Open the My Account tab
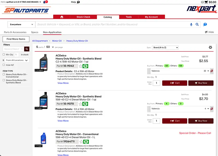Image resolution: width=218 pixels, height=156 pixels. [x=151, y=17]
